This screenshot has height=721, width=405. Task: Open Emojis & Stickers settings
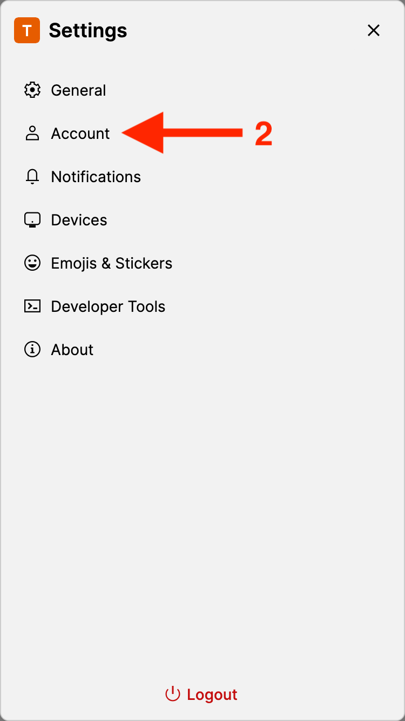coord(111,263)
